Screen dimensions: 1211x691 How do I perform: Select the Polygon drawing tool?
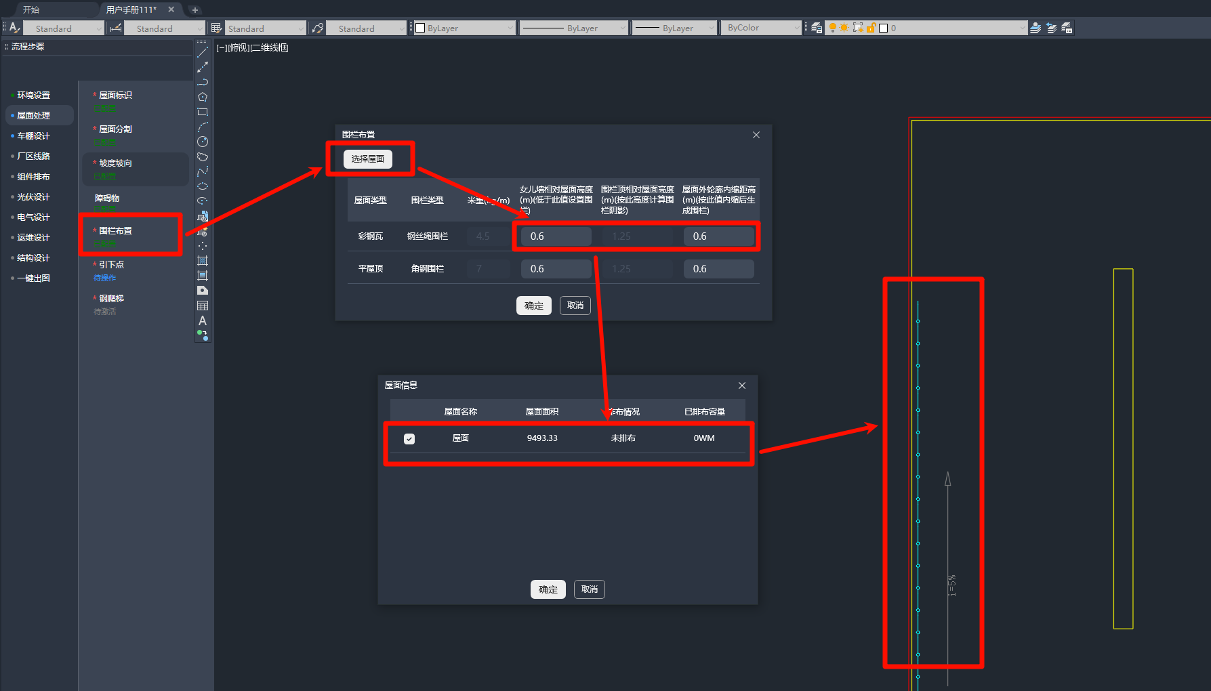tap(202, 97)
